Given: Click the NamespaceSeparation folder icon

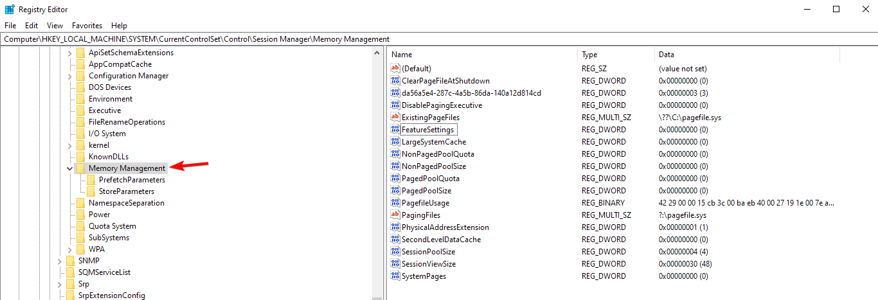Looking at the screenshot, I should coord(80,203).
